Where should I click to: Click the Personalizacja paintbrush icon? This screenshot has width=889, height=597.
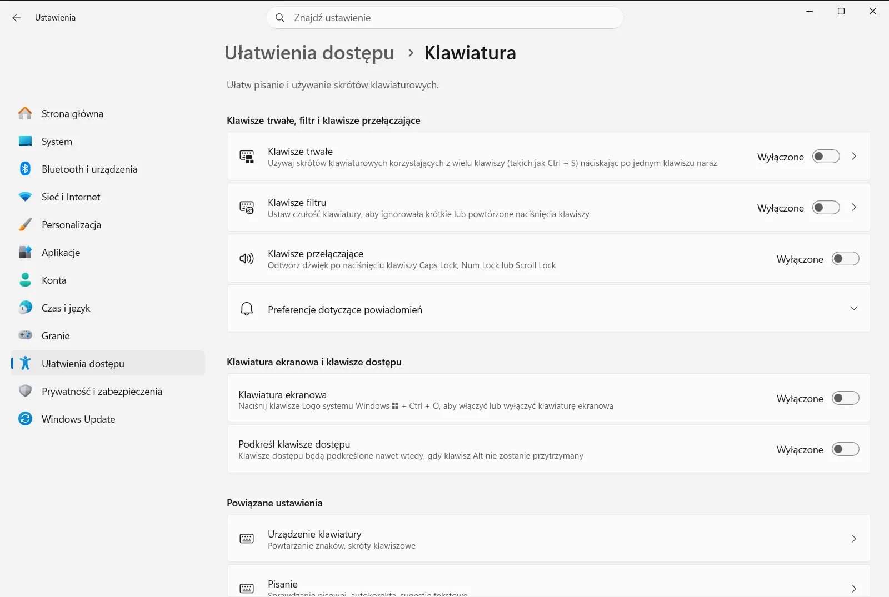pyautogui.click(x=25, y=224)
